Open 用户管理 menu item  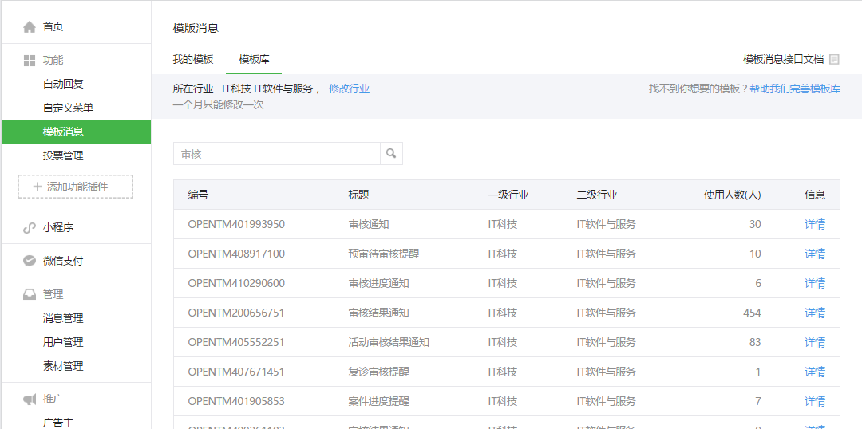pyautogui.click(x=63, y=342)
